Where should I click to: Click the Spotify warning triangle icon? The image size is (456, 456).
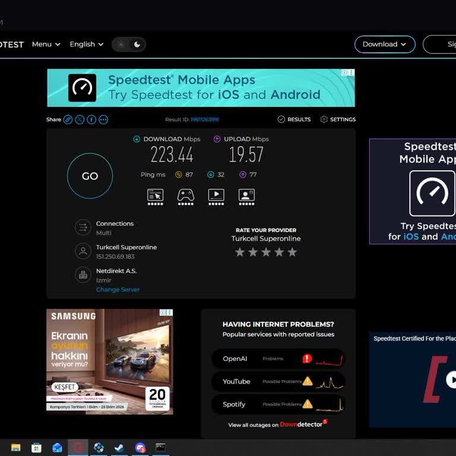(308, 404)
